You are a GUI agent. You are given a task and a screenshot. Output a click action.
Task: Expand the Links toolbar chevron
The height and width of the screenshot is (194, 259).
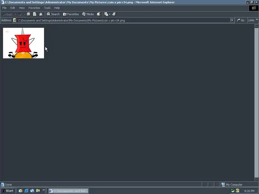pyautogui.click(x=257, y=19)
